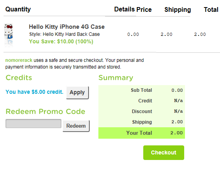Focus the promo code input field
This screenshot has height=171, width=220.
33,123
